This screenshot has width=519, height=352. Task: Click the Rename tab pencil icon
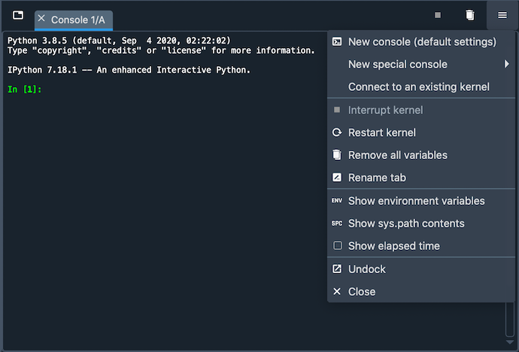coord(337,178)
